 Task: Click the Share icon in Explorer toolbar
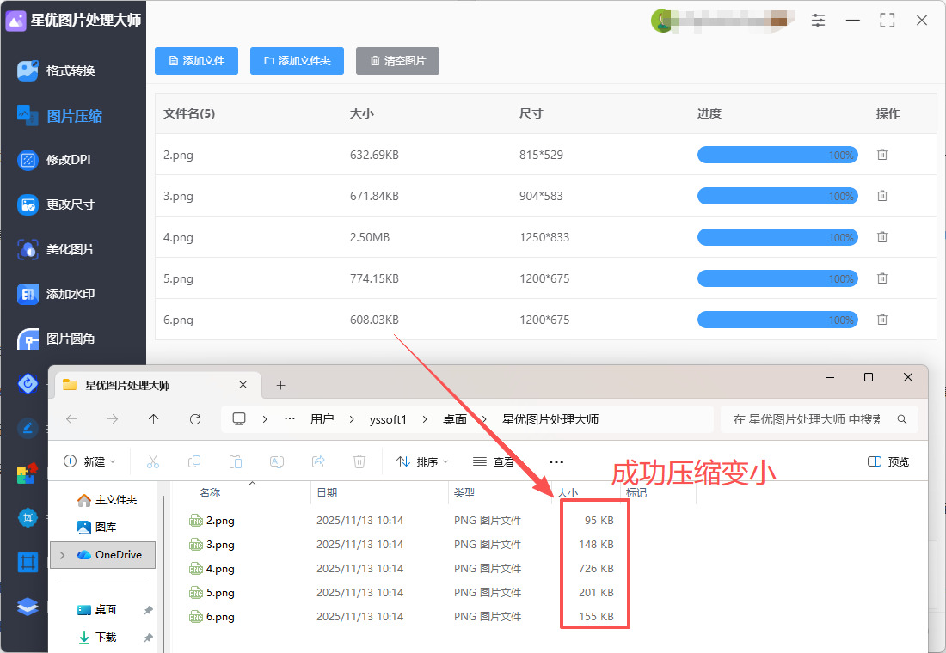318,461
